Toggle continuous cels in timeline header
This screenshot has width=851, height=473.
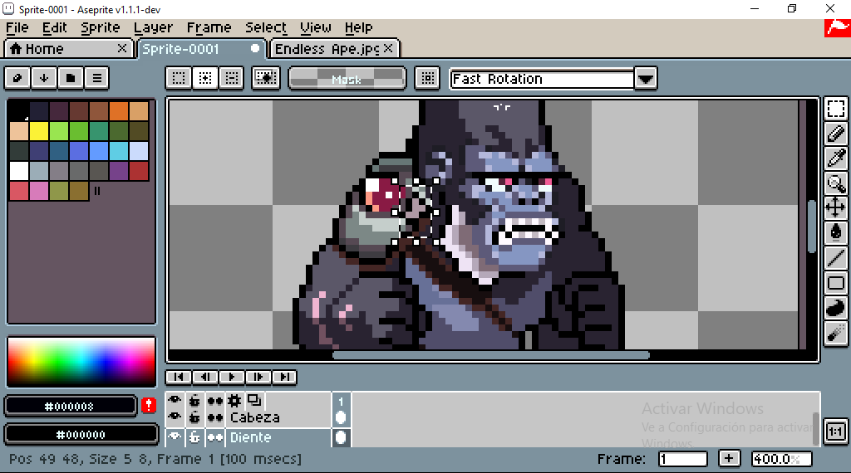click(215, 401)
